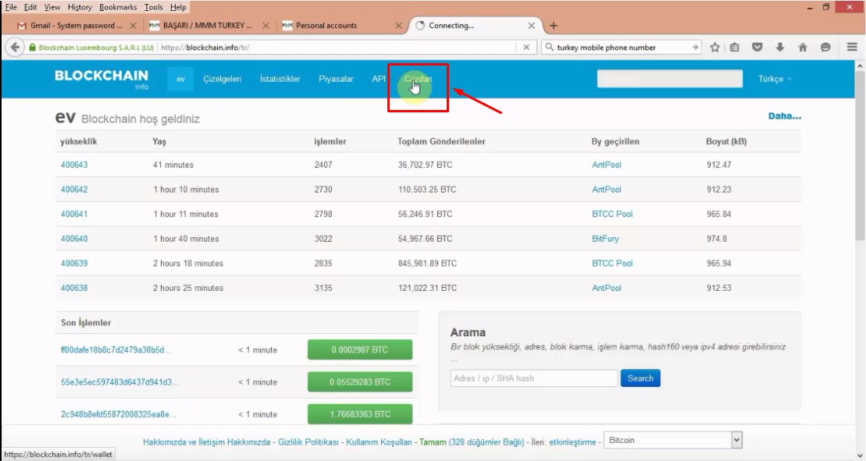The image size is (866, 461).
Task: Click the green padlock site identity icon
Action: pyautogui.click(x=33, y=48)
